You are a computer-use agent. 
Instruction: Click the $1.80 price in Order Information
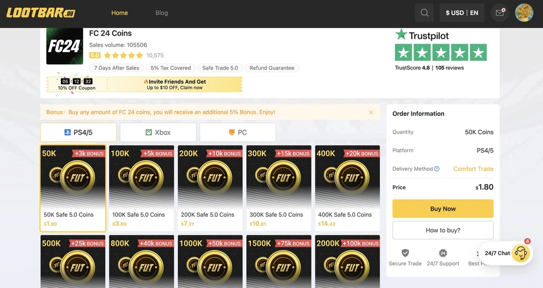(x=484, y=187)
